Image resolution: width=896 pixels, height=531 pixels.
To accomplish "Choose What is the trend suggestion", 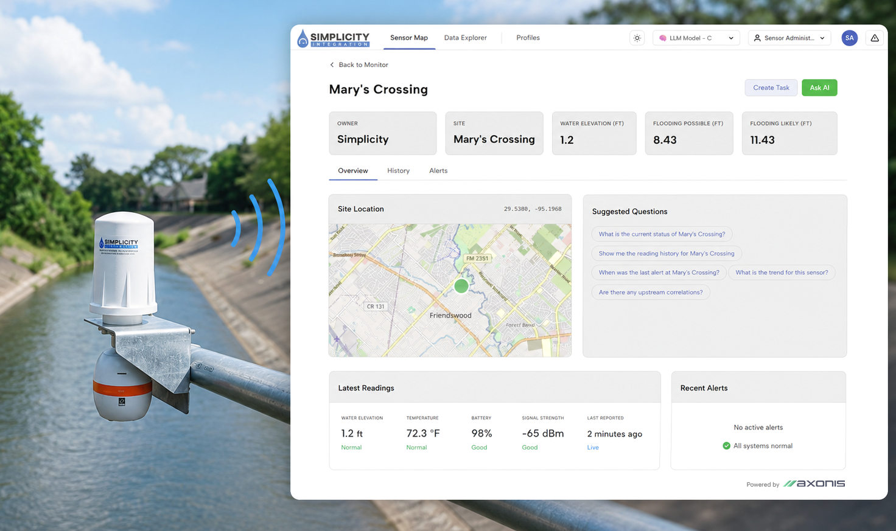I will click(782, 272).
